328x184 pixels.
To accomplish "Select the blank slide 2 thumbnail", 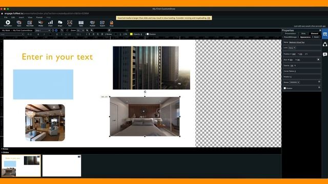I will click(61, 166).
